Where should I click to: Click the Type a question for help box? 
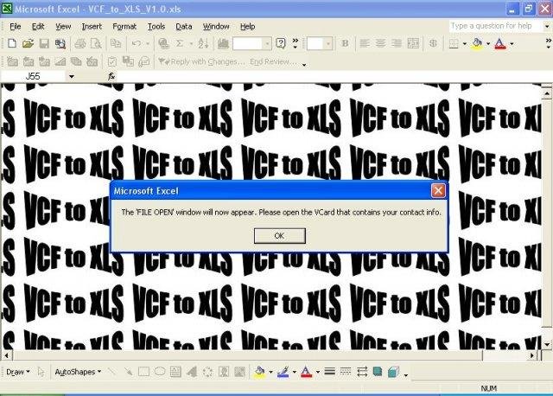[x=496, y=26]
